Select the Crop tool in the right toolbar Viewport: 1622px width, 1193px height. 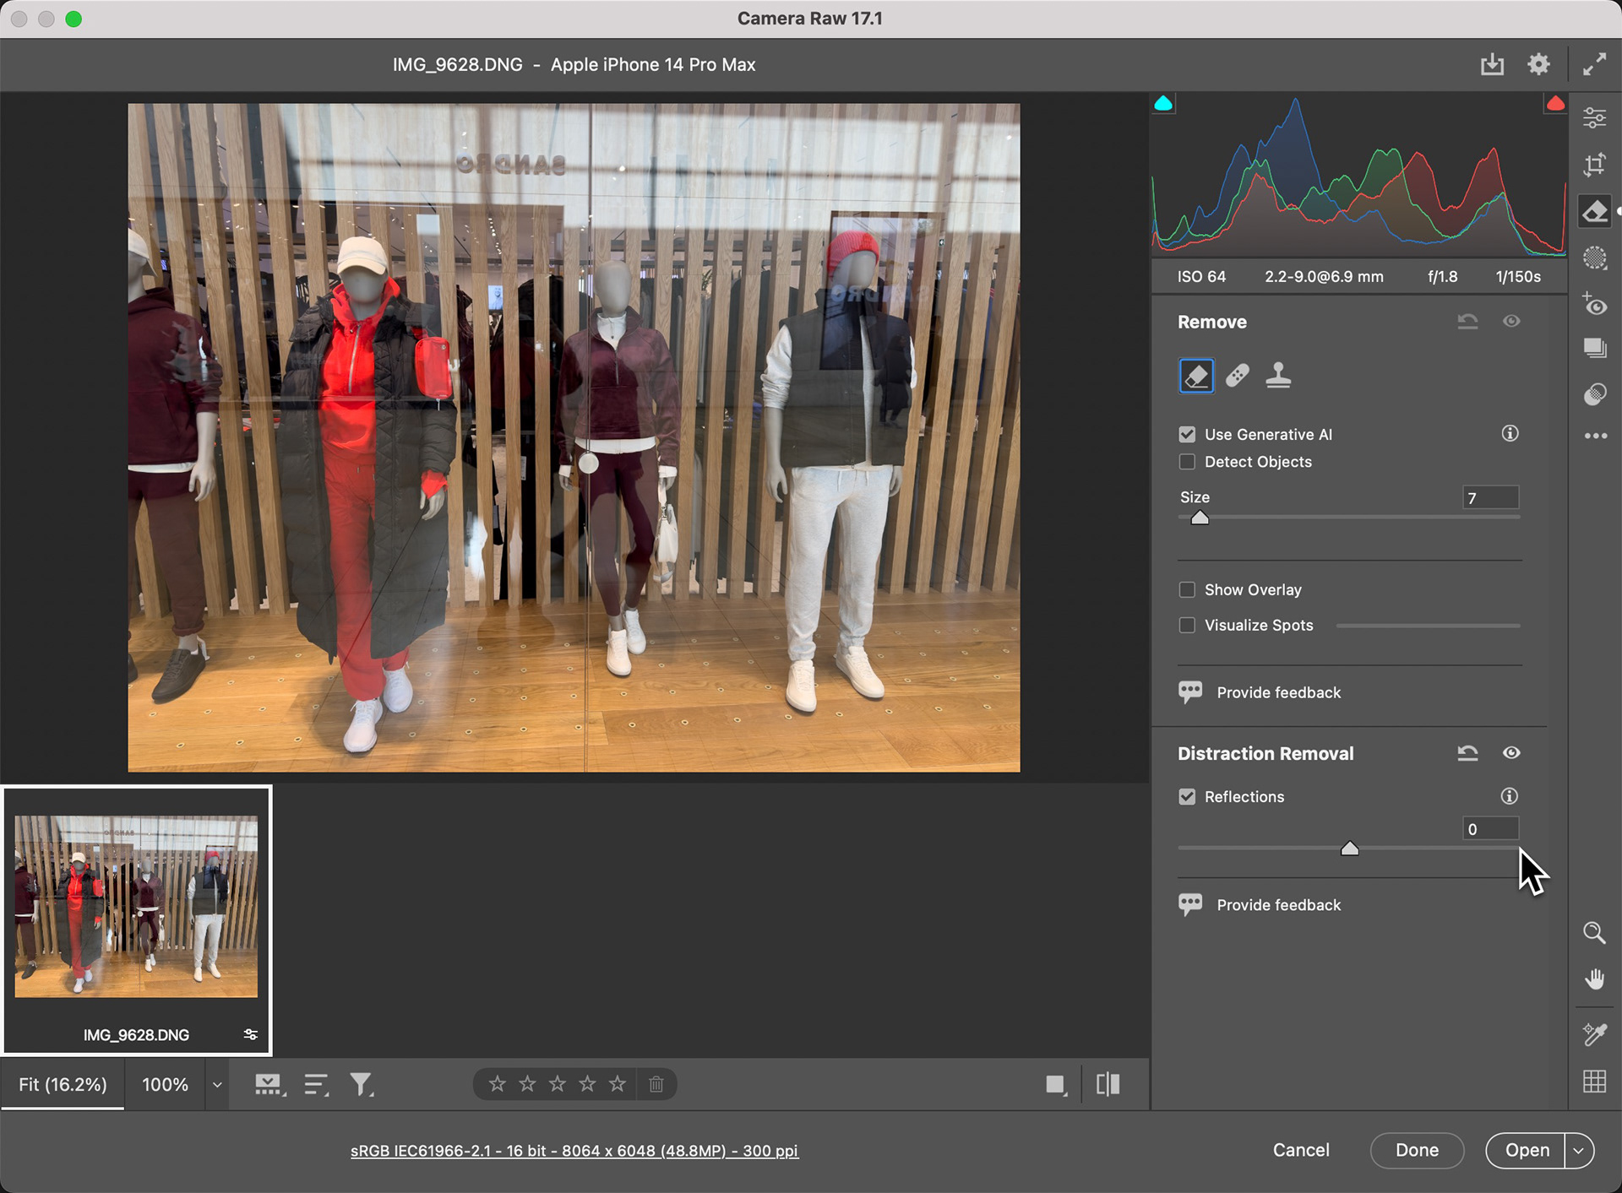(x=1594, y=165)
